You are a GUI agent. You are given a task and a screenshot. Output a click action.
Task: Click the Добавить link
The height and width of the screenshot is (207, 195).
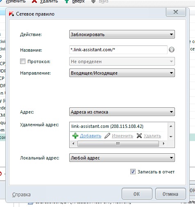(91, 136)
